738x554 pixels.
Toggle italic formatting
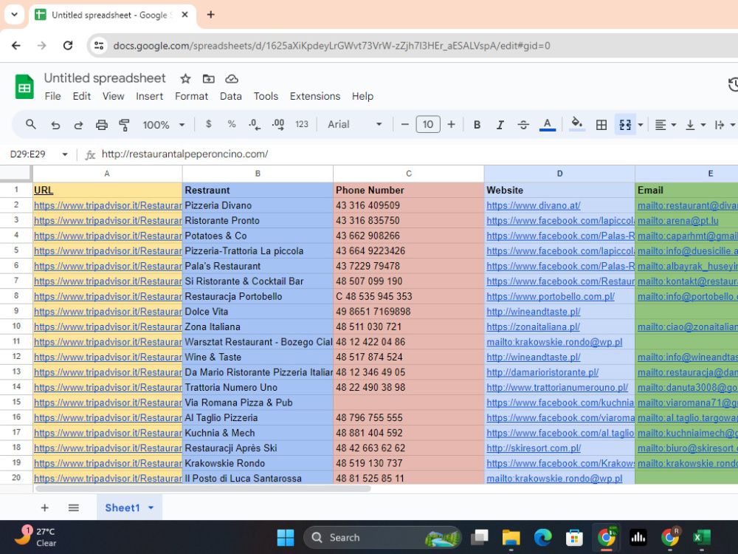tap(500, 125)
